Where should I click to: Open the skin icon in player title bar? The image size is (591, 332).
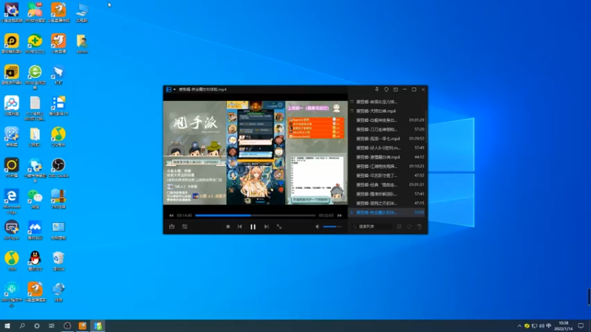tap(386, 89)
